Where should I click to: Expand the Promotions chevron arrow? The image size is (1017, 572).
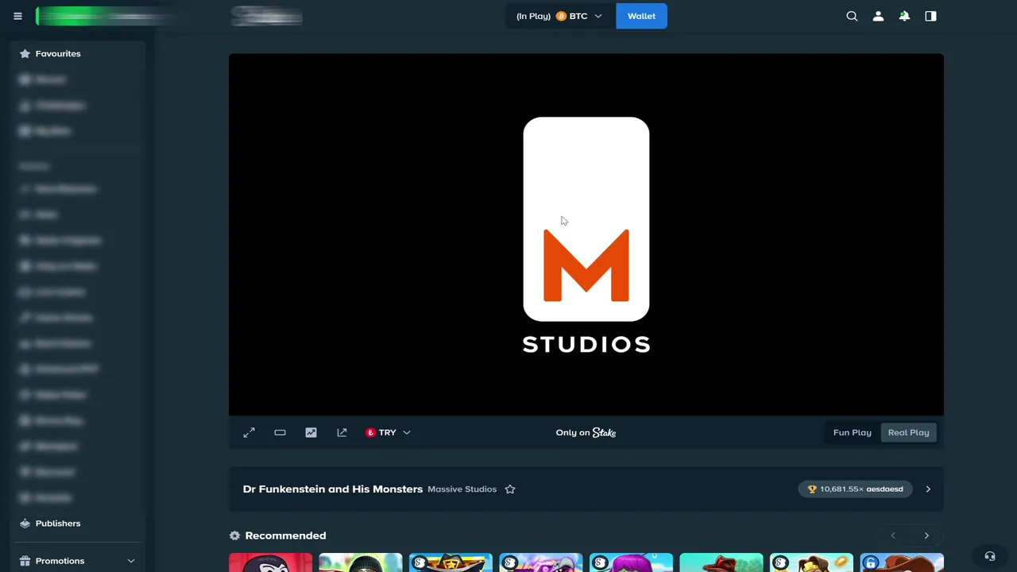131,561
